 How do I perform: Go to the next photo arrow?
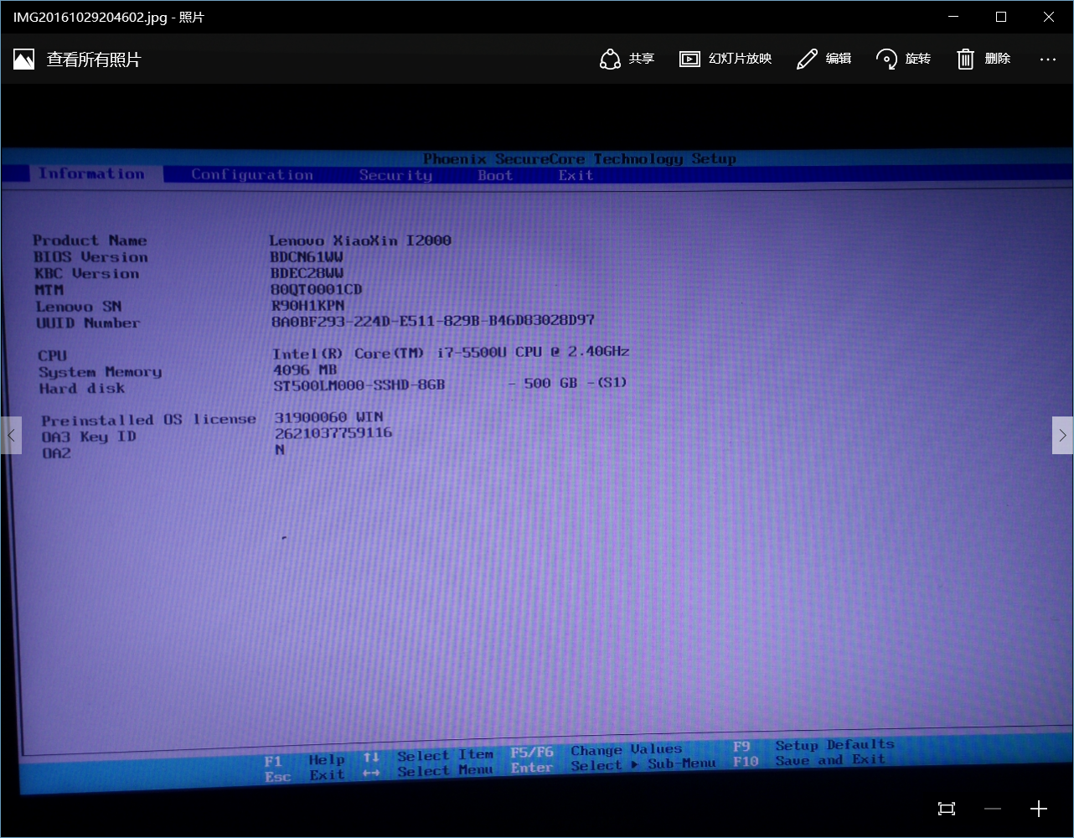pyautogui.click(x=1062, y=435)
